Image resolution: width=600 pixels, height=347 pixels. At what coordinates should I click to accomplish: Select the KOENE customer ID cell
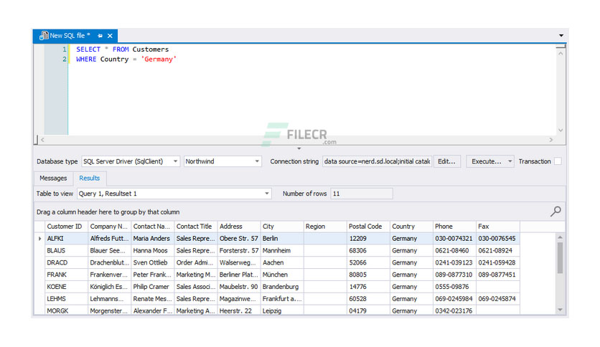66,287
